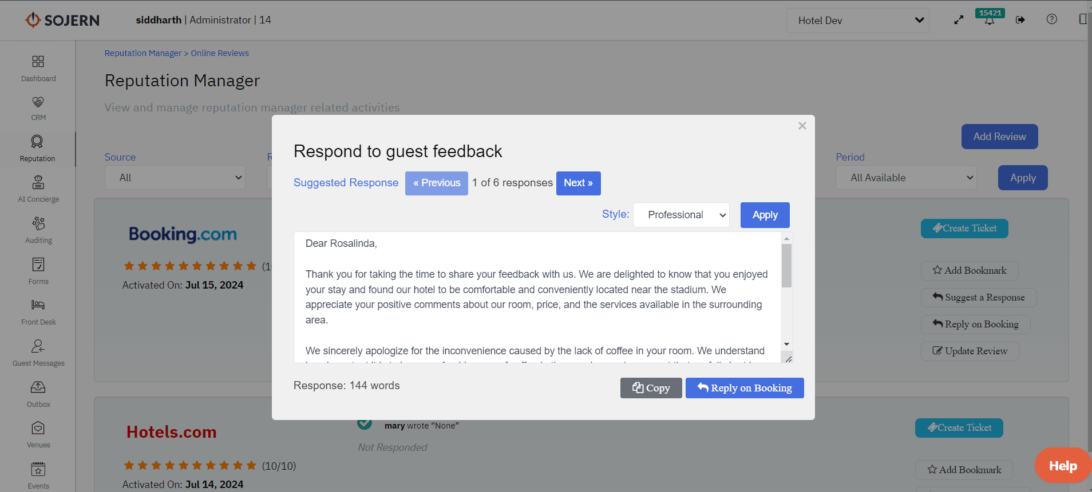The height and width of the screenshot is (492, 1092).
Task: Select the Auditing sidebar icon
Action: coord(38,229)
